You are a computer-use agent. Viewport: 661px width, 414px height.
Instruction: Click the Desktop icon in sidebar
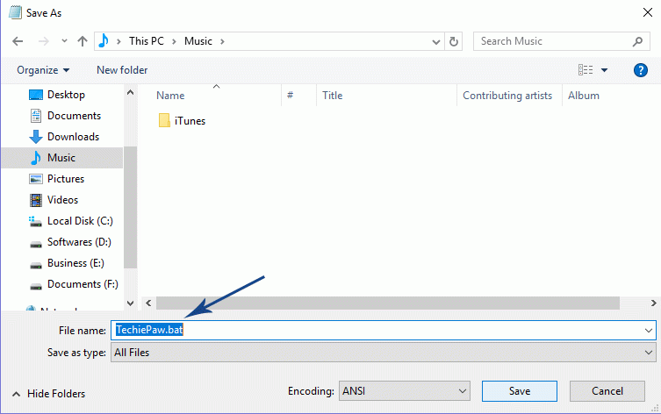coord(36,95)
